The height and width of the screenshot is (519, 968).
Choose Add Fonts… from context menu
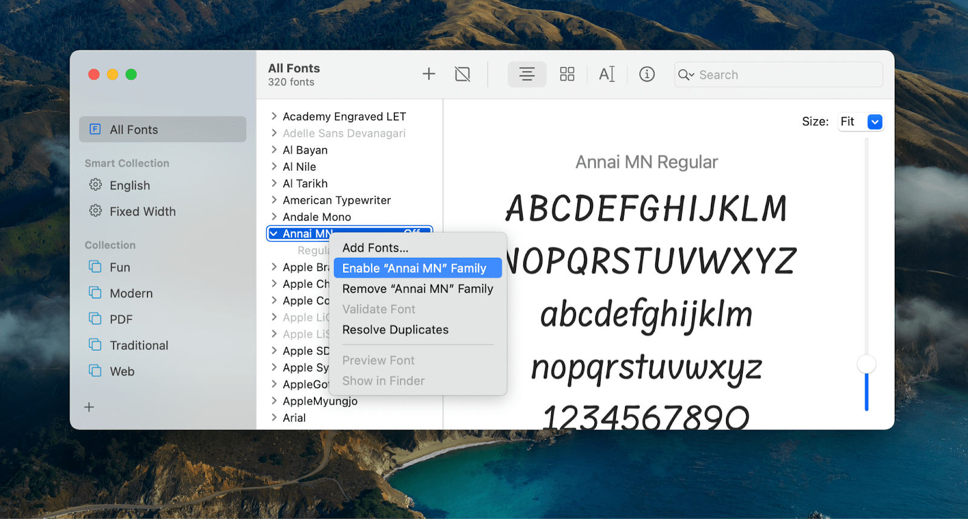tap(417, 248)
